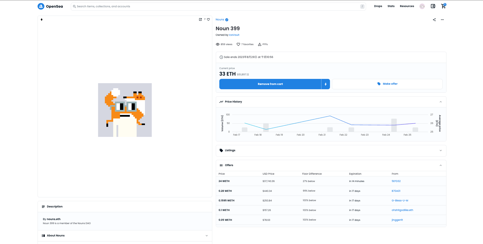The height and width of the screenshot is (244, 483).
Task: Click the nouns.eth creator name
Action: 54,219
